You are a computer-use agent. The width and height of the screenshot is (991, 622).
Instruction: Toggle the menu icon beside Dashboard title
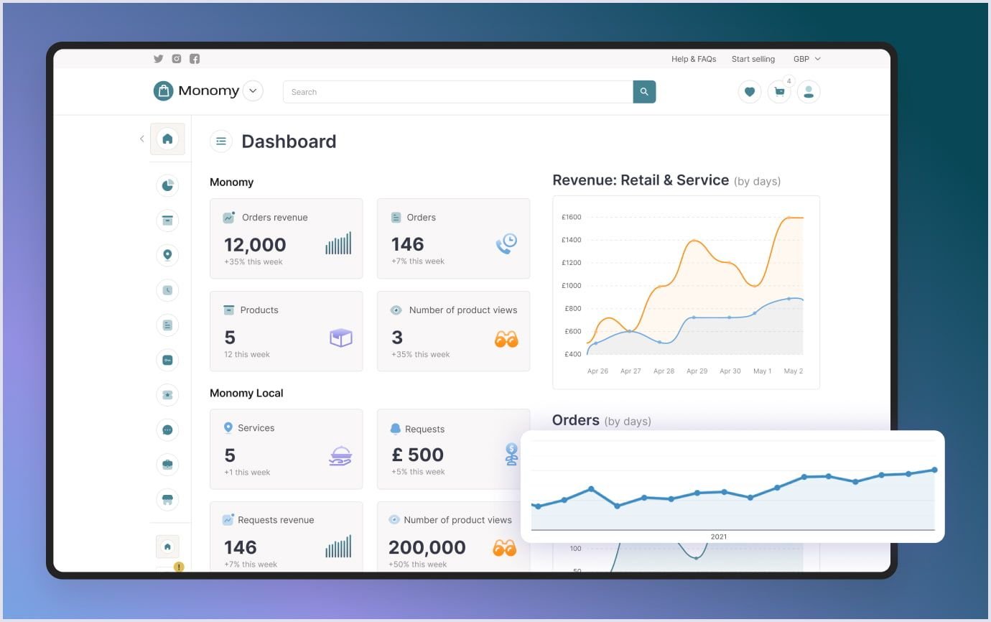point(221,141)
